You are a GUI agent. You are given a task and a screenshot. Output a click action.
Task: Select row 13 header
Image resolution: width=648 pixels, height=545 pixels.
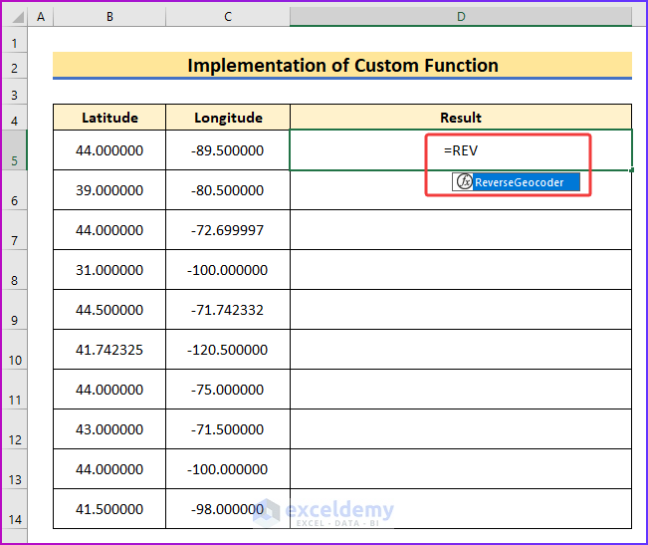pos(15,469)
